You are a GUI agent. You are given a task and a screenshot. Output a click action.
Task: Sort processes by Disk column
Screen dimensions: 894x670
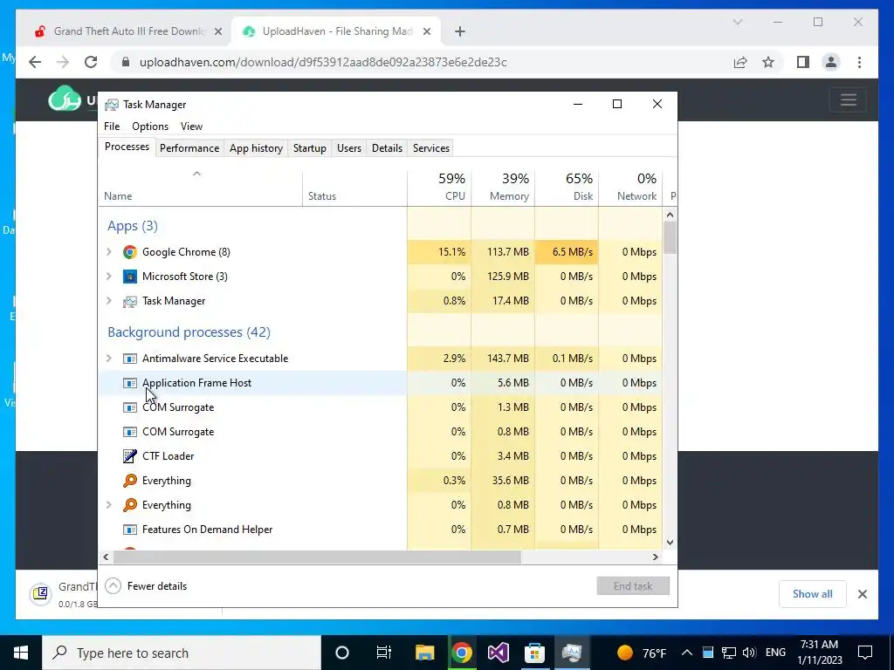pyautogui.click(x=567, y=188)
